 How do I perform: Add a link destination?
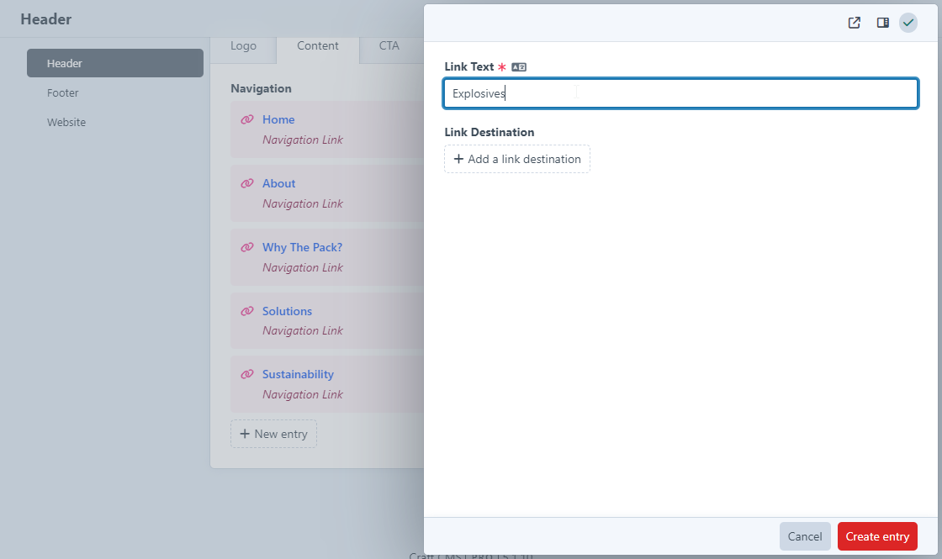(x=517, y=159)
